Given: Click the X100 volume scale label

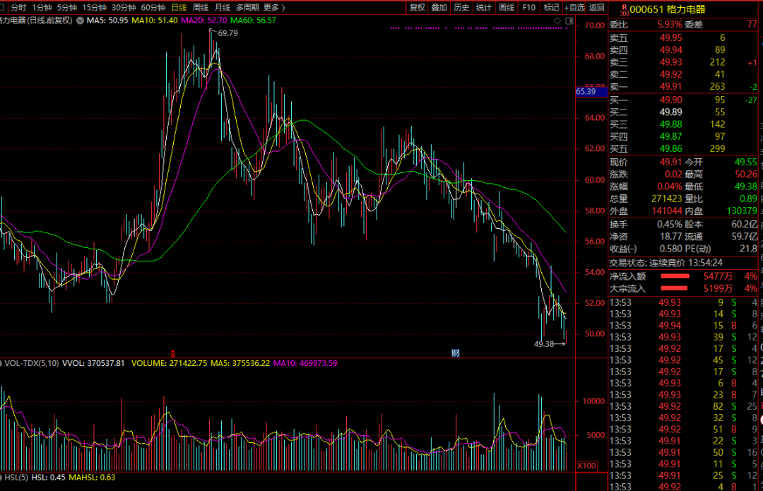Looking at the screenshot, I should pos(586,466).
